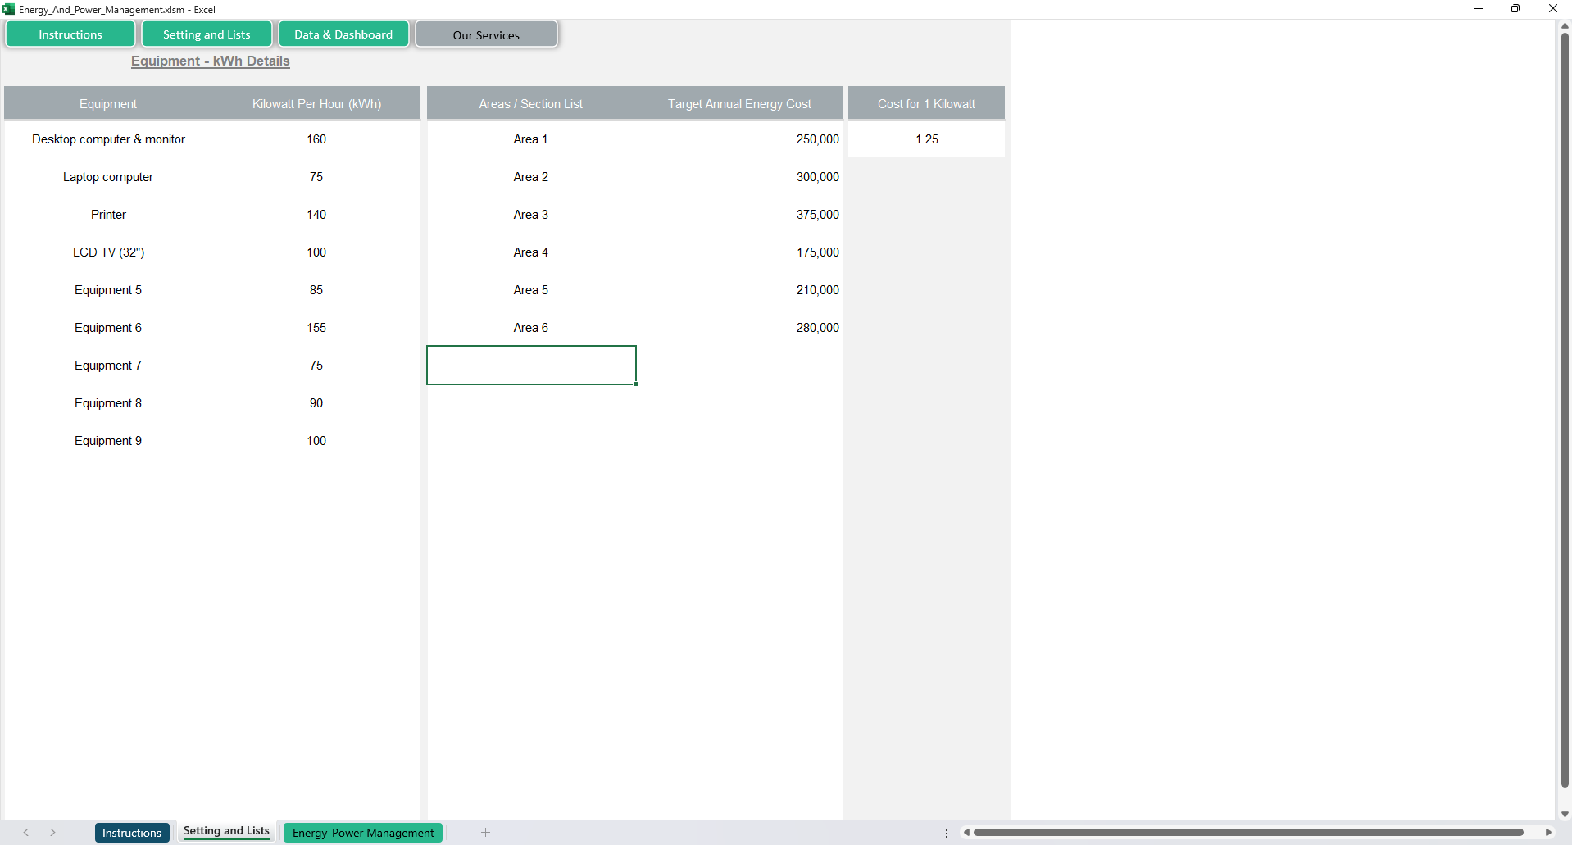Viewport: 1572px width, 845px height.
Task: Select the Setting and Lists sheet tab
Action: coord(226,831)
